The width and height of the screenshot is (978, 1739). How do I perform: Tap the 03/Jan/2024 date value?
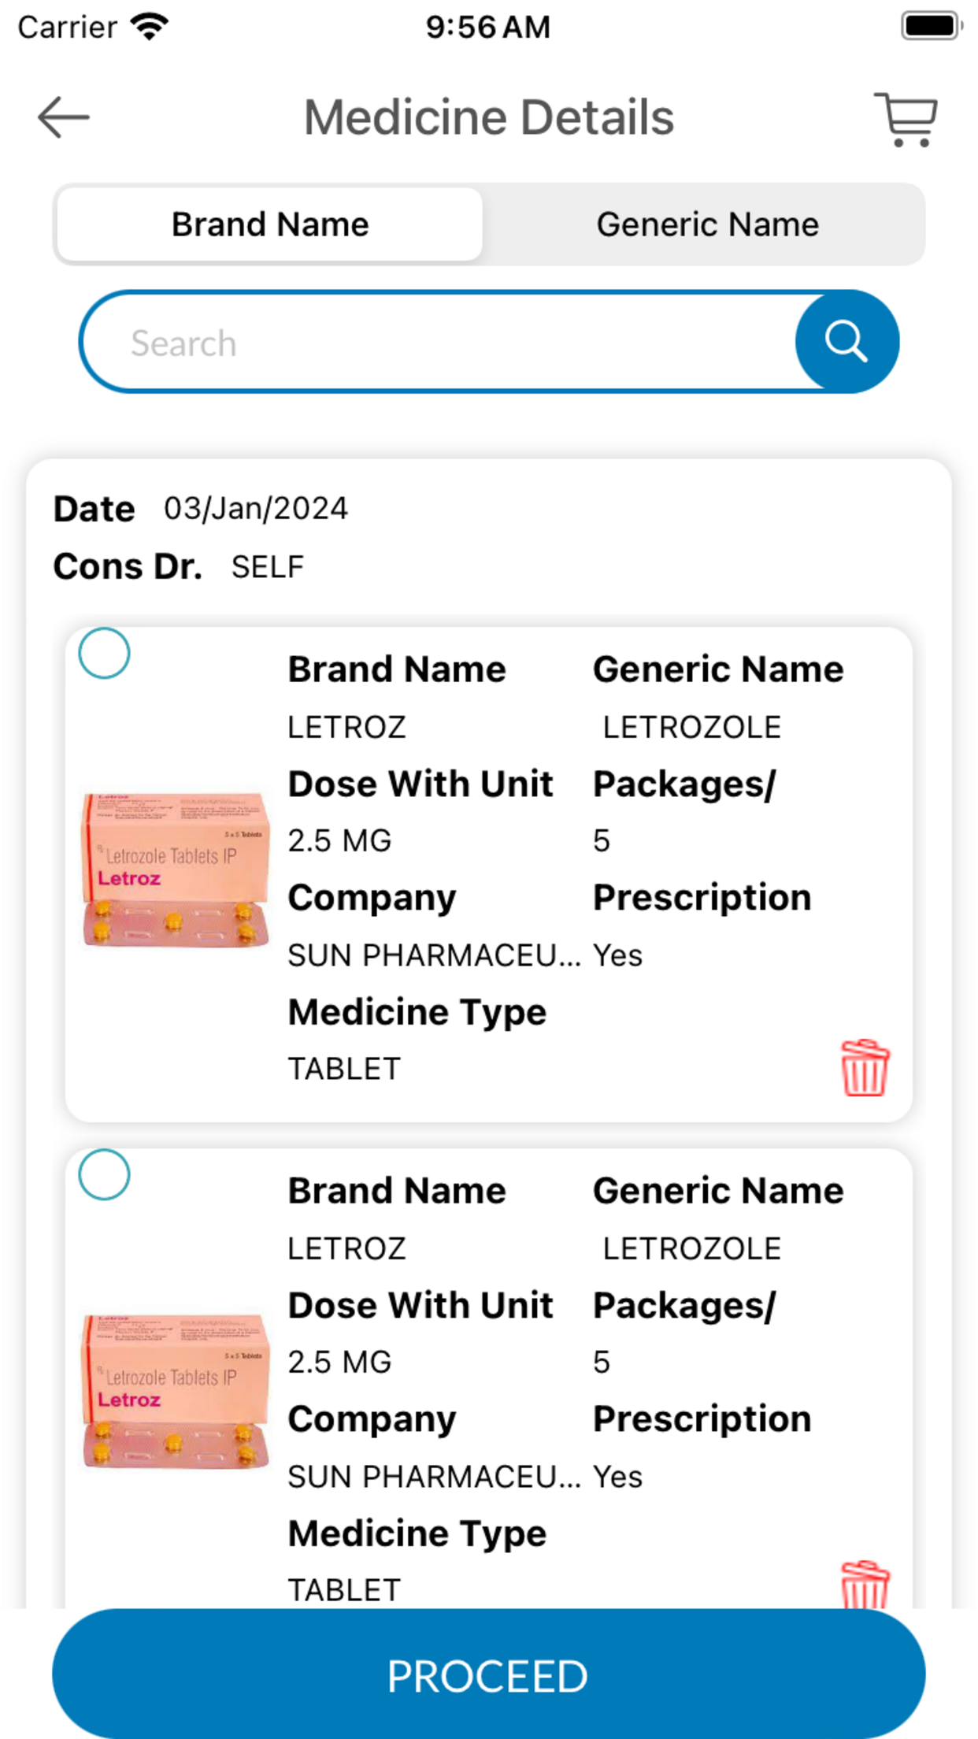click(x=255, y=509)
